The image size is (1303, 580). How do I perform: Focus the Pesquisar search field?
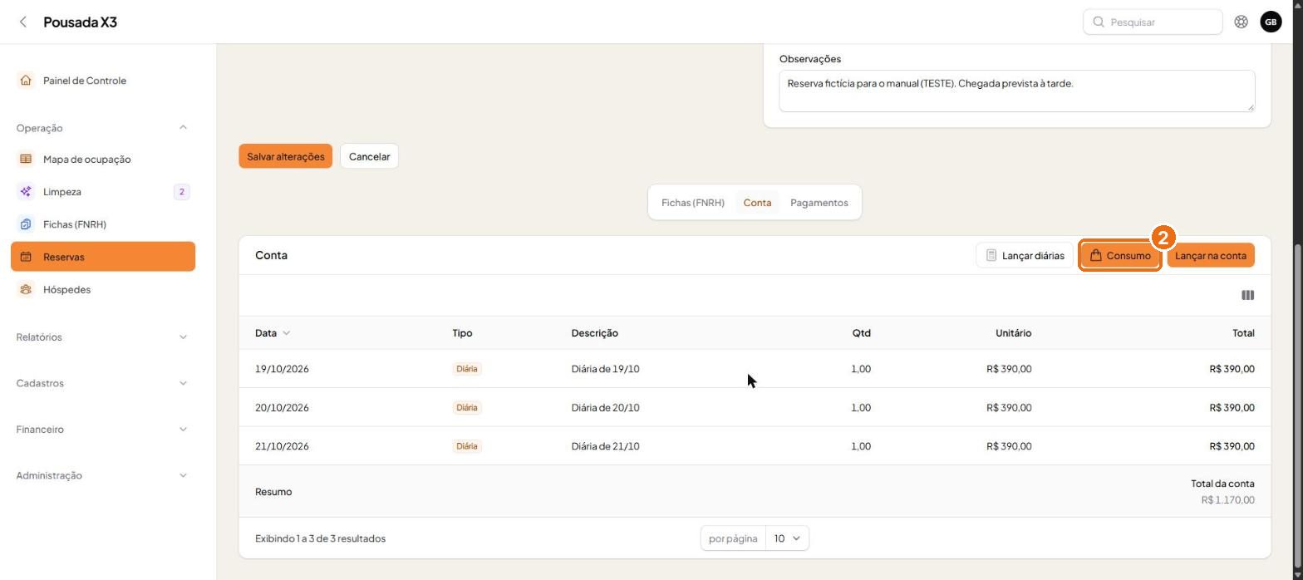pos(1153,22)
